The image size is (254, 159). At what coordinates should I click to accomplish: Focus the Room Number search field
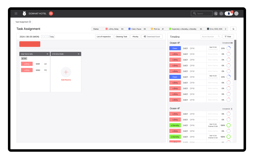211,37
